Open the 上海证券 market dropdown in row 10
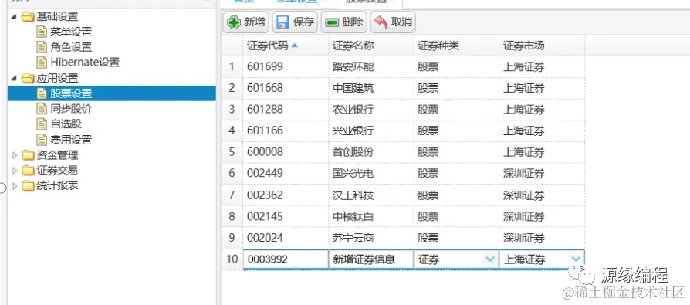Image resolution: width=690 pixels, height=305 pixels. point(576,259)
